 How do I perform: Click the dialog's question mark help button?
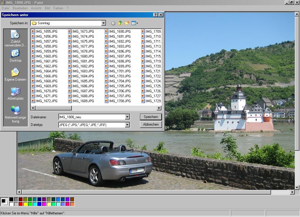tap(155, 15)
